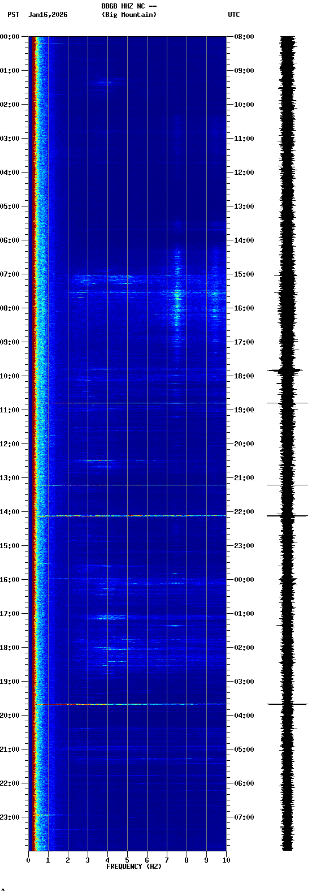312x896 pixels.
Task: Click frequency axis tick label '0'
Action: click(28, 860)
